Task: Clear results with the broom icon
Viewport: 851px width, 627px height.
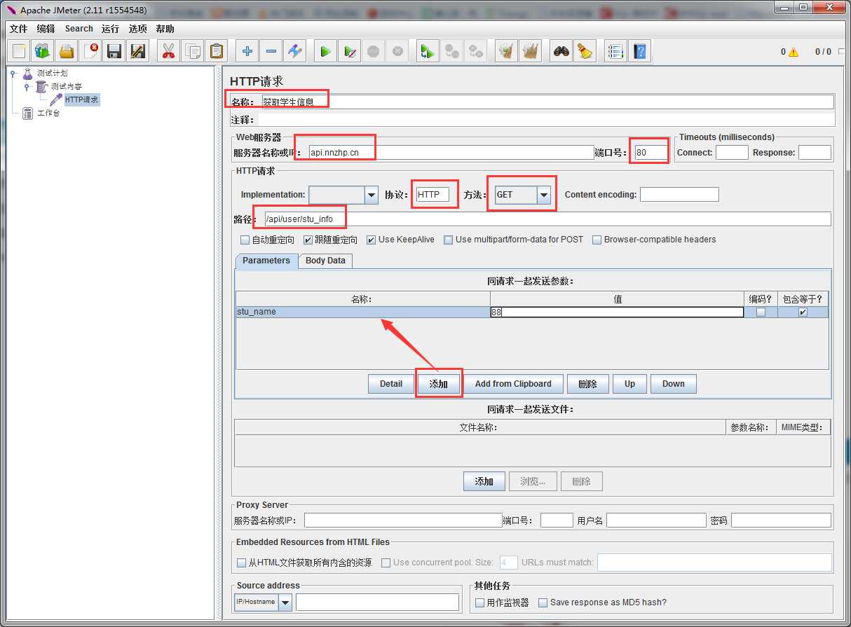Action: click(x=506, y=51)
